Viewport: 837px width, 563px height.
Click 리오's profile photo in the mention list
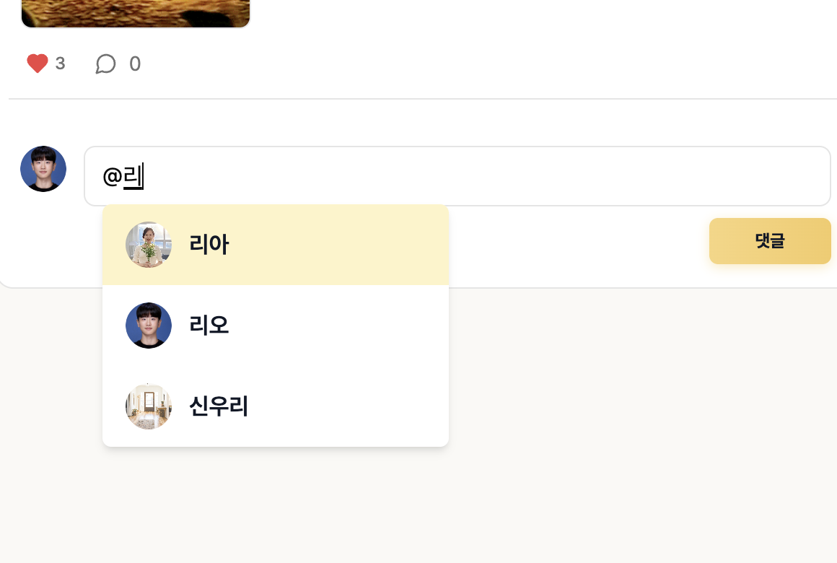tap(149, 326)
